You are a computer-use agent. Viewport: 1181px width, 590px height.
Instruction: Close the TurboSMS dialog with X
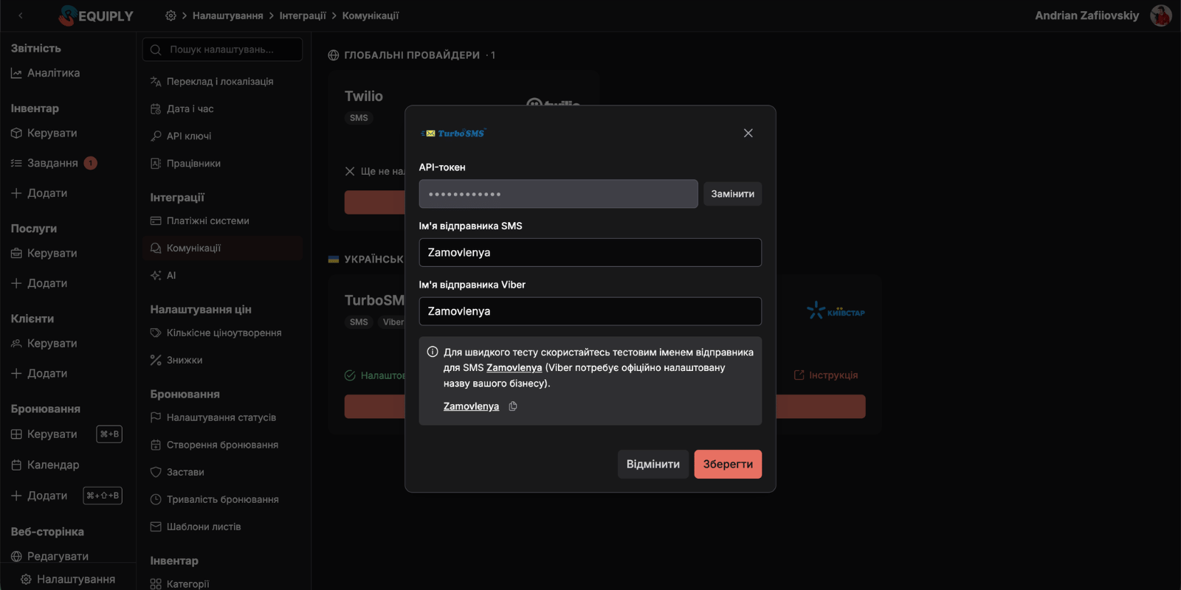click(748, 133)
